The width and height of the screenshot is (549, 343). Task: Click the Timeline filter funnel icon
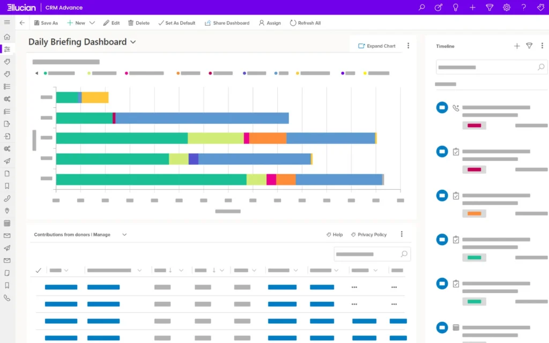pos(529,46)
